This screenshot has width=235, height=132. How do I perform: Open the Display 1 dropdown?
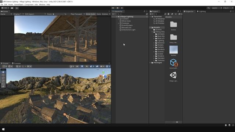18,14
